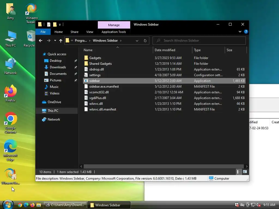The width and height of the screenshot is (279, 209).
Task: Go forward with the Forward arrow
Action: (x=48, y=41)
